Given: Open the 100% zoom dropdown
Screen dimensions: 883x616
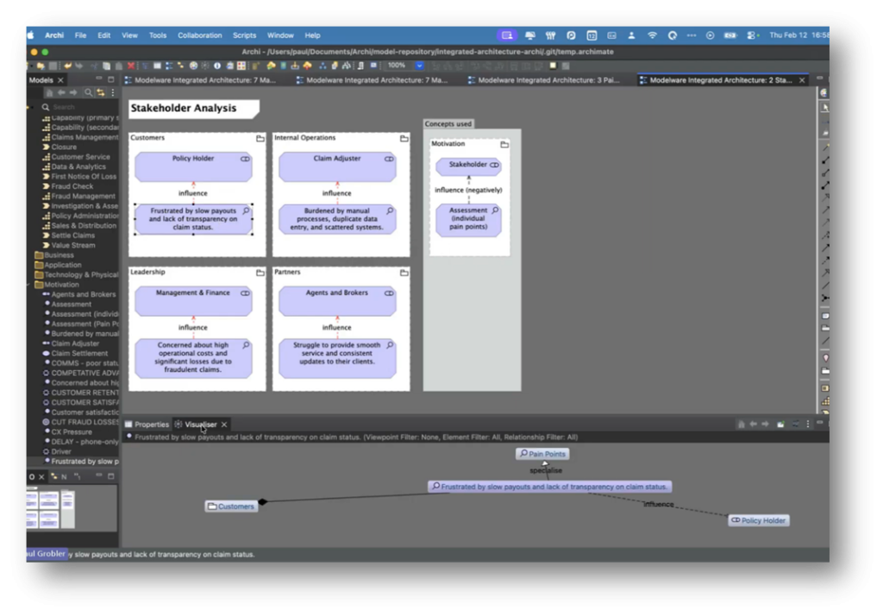Looking at the screenshot, I should click(419, 66).
